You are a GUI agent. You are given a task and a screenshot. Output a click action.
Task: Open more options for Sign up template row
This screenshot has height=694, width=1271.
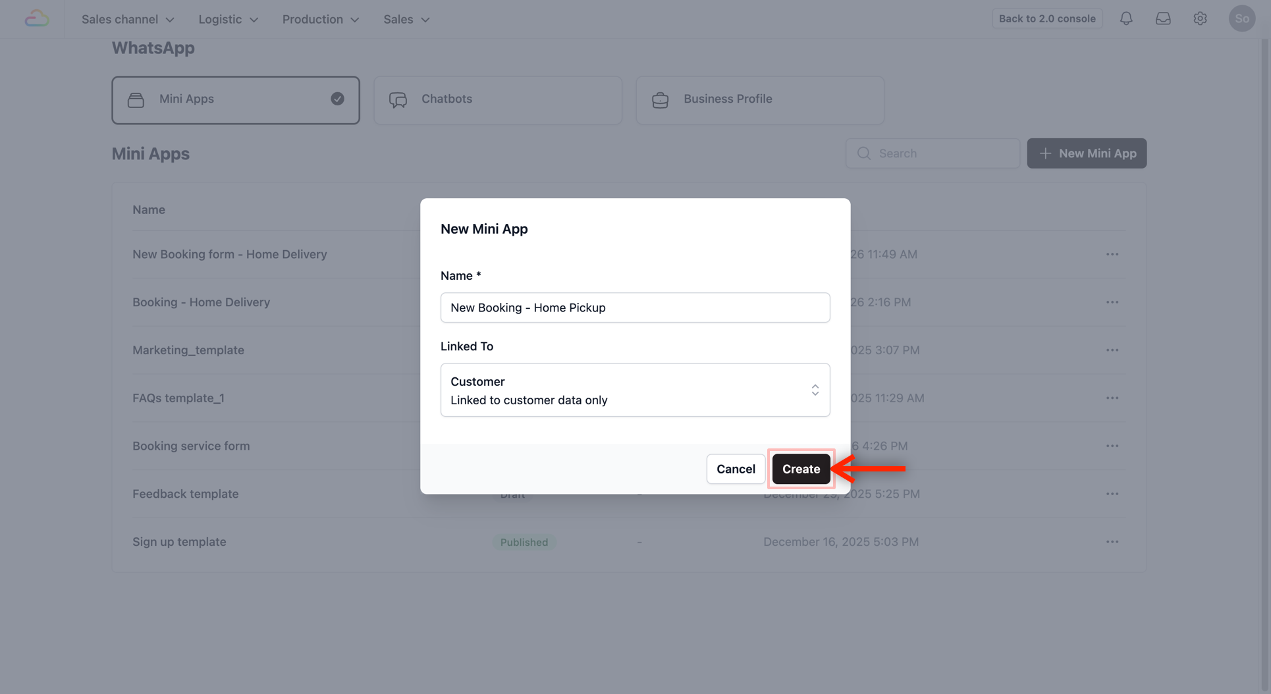(x=1112, y=542)
